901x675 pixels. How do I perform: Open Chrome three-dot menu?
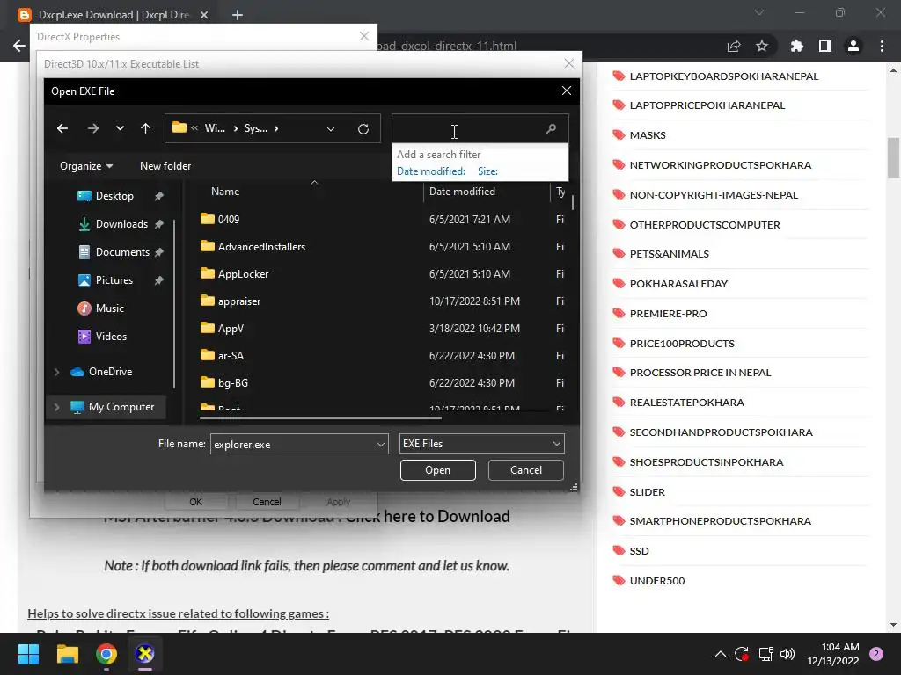[882, 46]
